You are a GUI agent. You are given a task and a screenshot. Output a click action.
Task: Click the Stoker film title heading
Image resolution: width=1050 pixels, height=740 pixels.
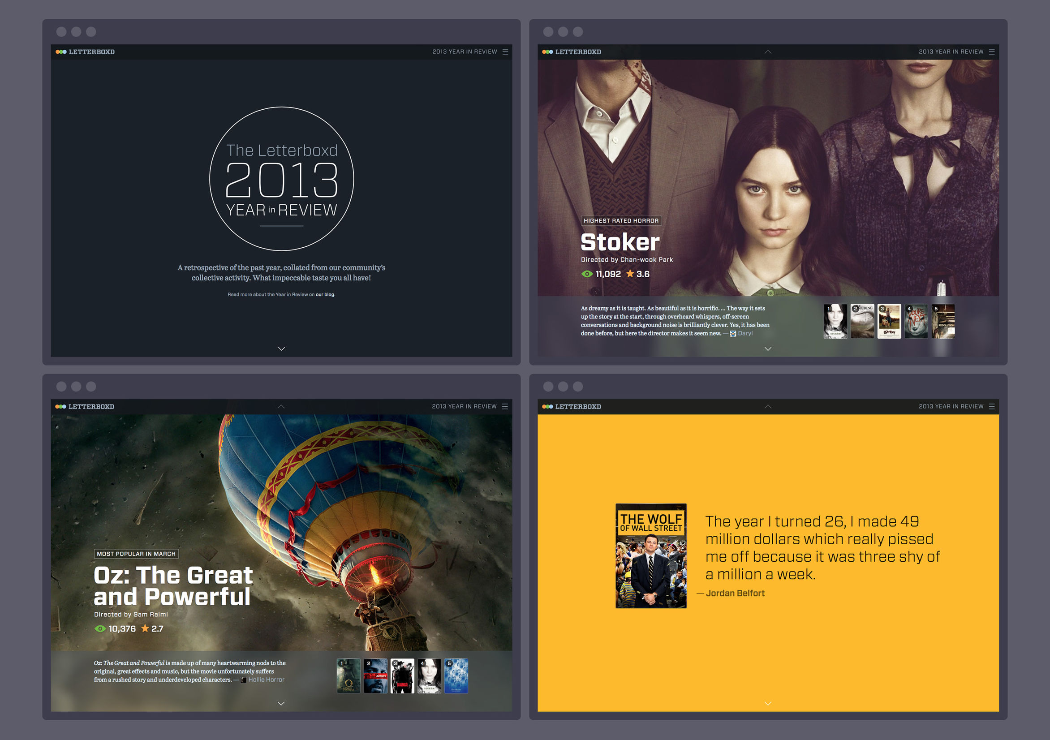coord(620,241)
